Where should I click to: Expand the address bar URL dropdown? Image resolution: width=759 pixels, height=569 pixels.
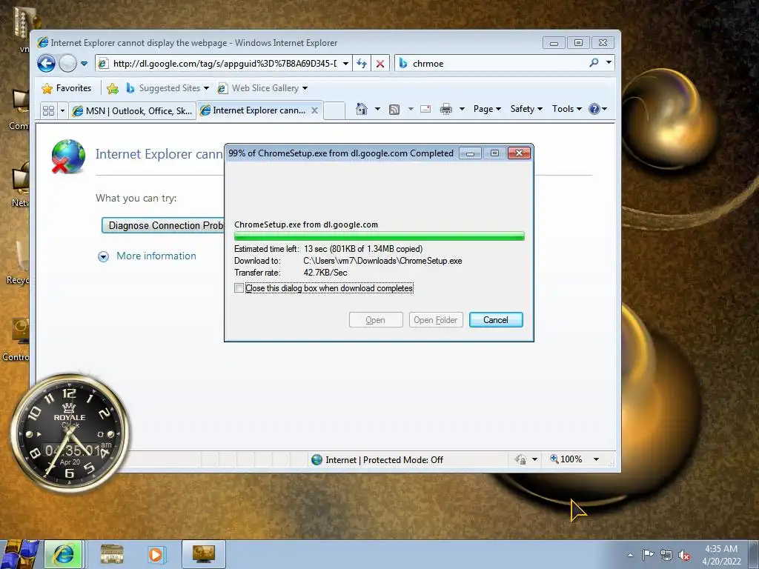tap(345, 64)
